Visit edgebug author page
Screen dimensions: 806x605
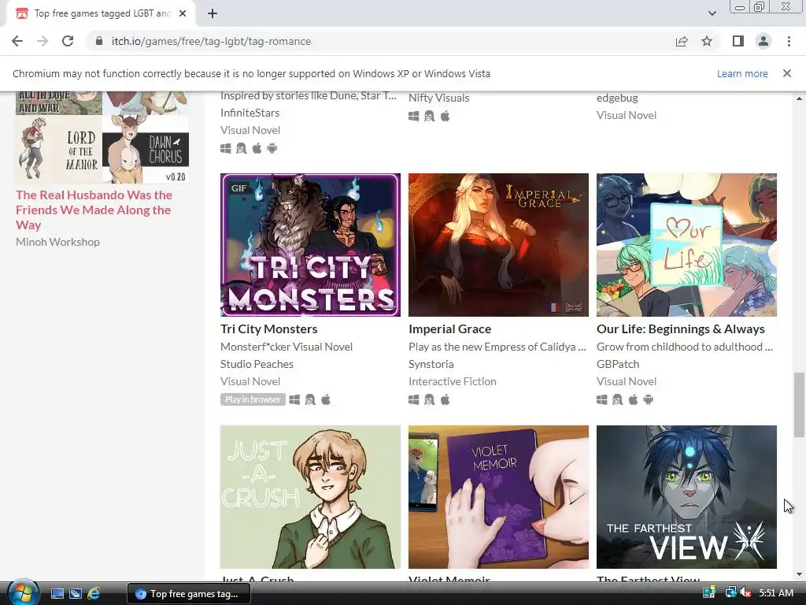pos(617,98)
